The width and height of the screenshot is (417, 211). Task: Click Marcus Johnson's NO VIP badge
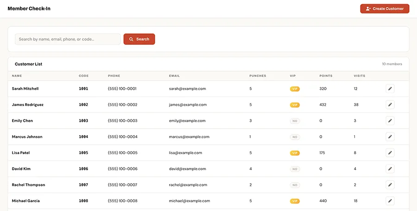click(x=295, y=137)
